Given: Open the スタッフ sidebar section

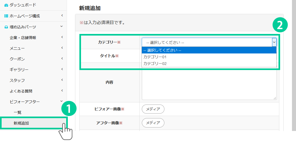Looking at the screenshot, I should tap(62, 80).
